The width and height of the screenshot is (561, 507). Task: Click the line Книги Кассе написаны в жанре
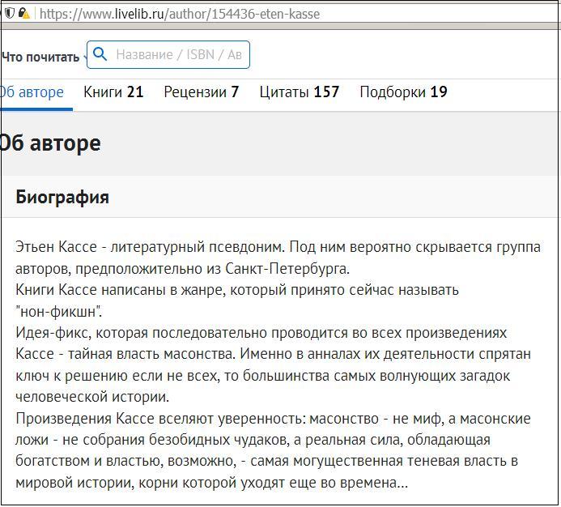237,290
